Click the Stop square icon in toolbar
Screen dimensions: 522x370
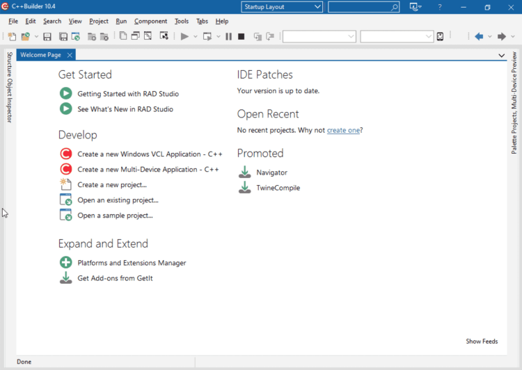(x=242, y=36)
